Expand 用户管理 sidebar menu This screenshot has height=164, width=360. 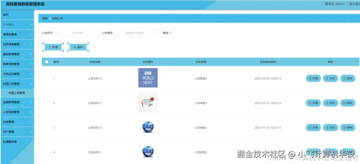point(17,132)
